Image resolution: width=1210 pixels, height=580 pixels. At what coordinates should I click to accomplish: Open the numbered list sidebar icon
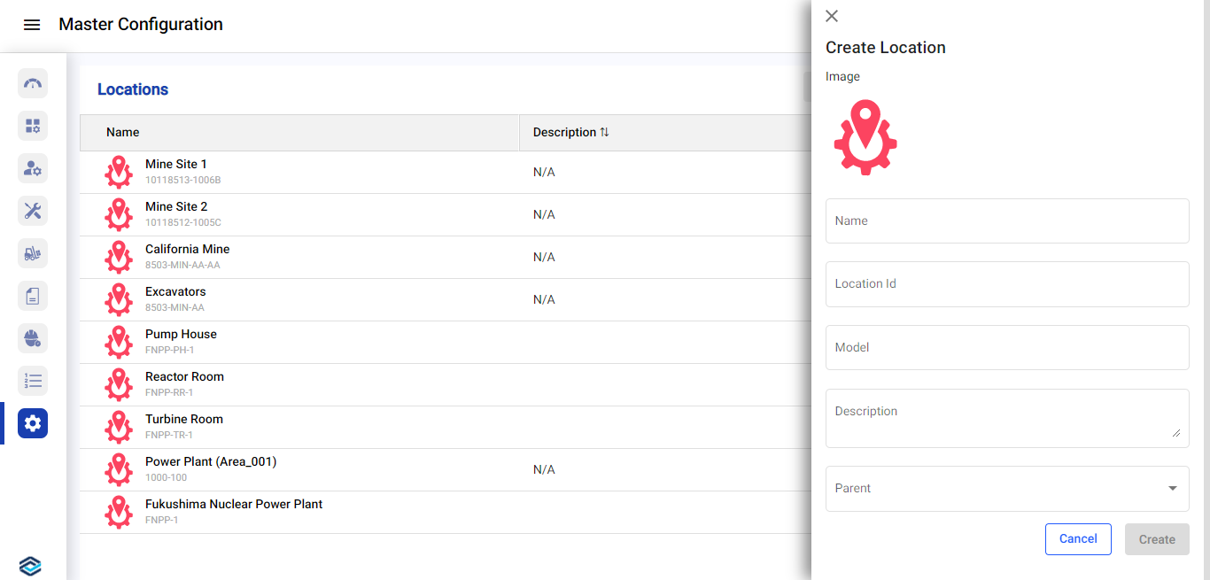coord(33,381)
